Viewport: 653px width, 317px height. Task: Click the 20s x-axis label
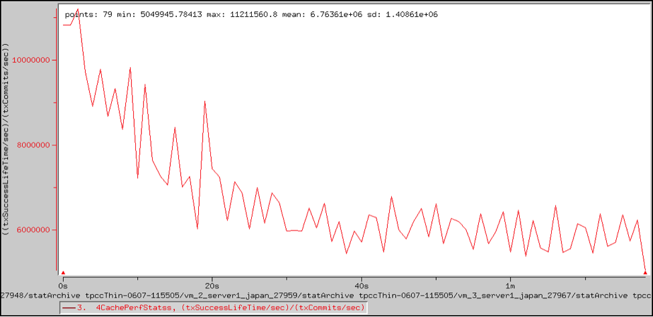pyautogui.click(x=212, y=286)
